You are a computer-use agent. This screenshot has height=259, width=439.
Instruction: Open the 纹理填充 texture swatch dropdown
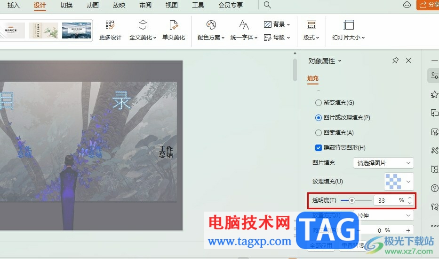point(399,182)
